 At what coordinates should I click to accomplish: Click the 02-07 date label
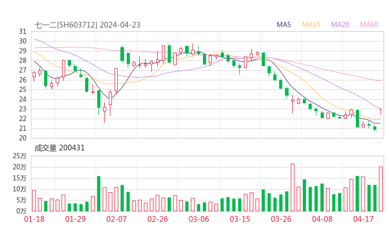(x=116, y=219)
